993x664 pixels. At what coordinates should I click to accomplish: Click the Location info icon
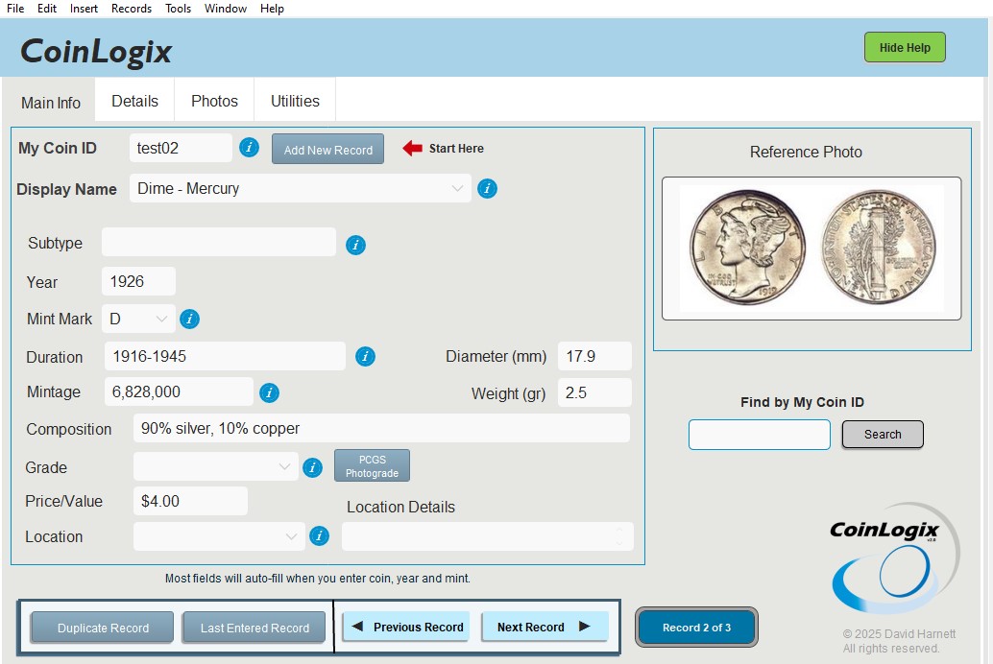(x=319, y=536)
